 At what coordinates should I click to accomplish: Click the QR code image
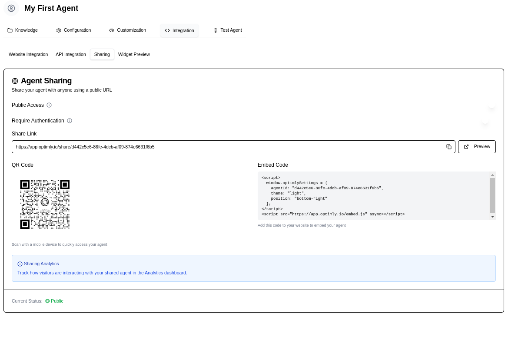(x=45, y=204)
